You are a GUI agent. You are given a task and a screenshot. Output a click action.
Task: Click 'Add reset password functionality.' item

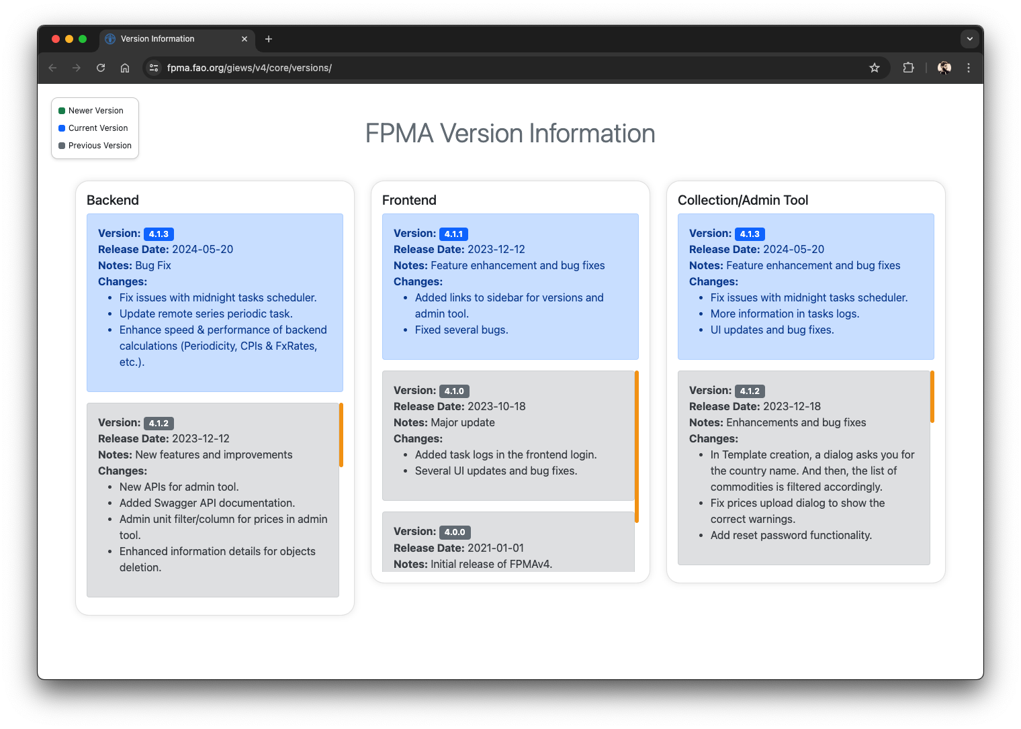click(791, 535)
